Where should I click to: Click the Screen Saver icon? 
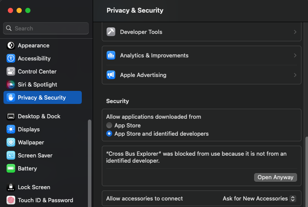pyautogui.click(x=11, y=155)
